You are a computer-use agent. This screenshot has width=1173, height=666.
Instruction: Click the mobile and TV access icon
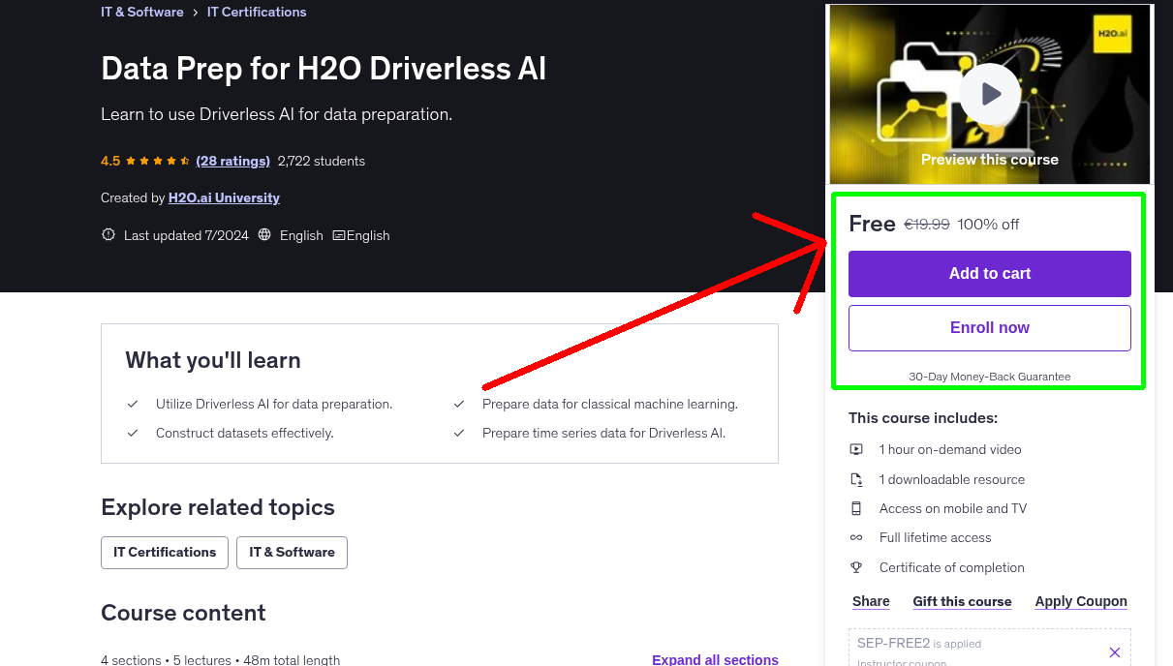point(856,508)
